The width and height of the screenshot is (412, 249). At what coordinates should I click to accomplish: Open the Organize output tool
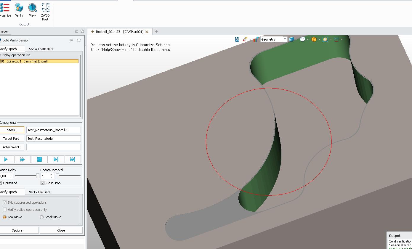pyautogui.click(x=5, y=10)
